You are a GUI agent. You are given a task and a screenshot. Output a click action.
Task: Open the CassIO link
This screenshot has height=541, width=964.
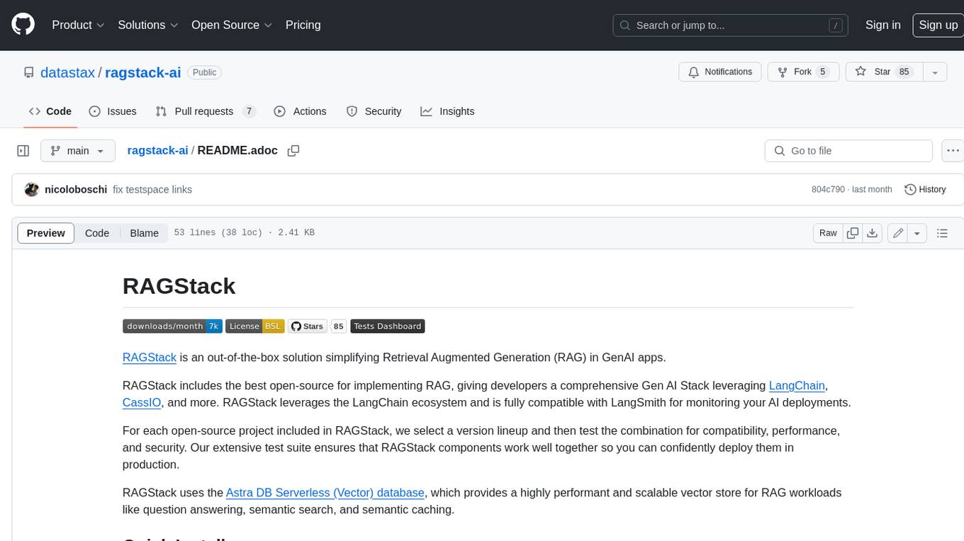[142, 402]
